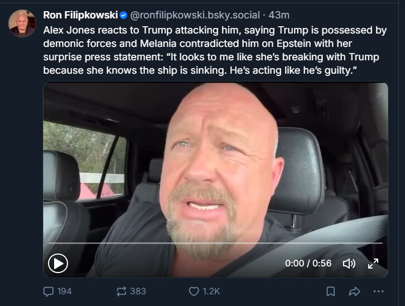The image size is (405, 306).
Task: Open the 43m timestamp link
Action: click(279, 15)
